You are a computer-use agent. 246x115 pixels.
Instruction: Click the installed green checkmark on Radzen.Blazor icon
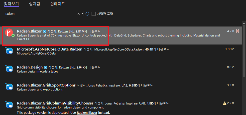tap(13, 36)
